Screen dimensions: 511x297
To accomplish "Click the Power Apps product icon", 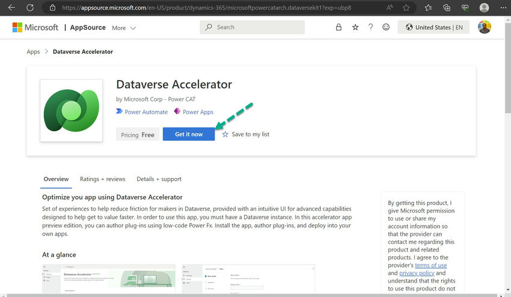I will point(177,111).
